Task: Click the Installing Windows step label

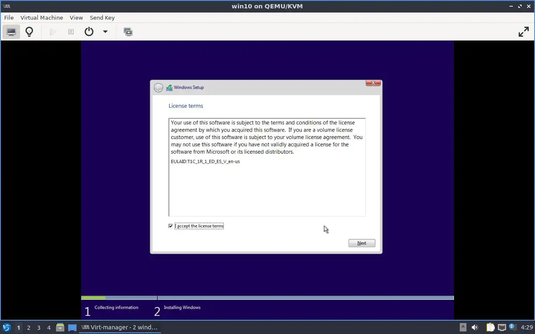Action: coord(182,308)
